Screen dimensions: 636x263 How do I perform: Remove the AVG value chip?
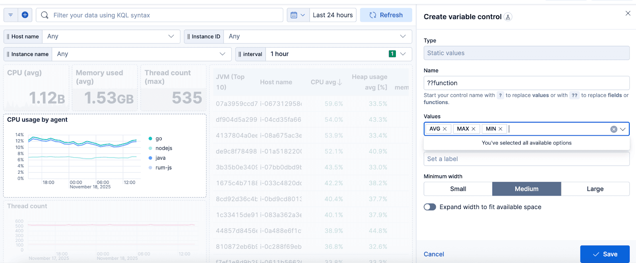(445, 129)
